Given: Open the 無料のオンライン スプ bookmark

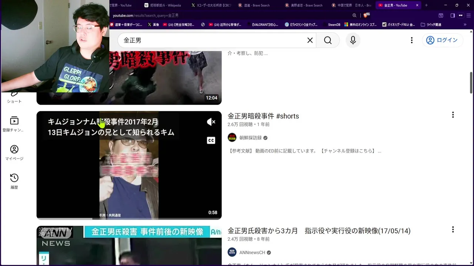Looking at the screenshot, I should pos(361,25).
